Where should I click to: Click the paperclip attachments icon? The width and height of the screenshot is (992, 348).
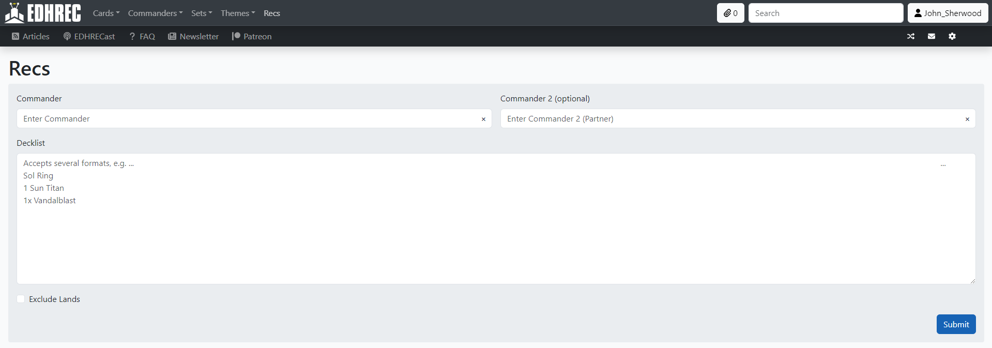point(730,13)
